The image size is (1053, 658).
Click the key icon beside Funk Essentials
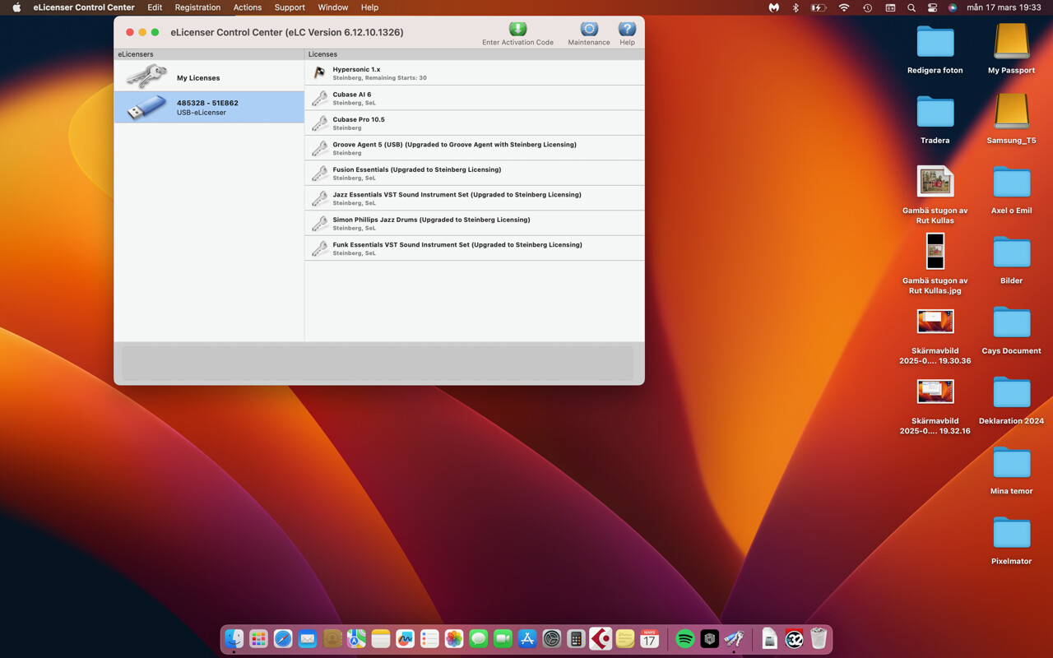click(319, 248)
